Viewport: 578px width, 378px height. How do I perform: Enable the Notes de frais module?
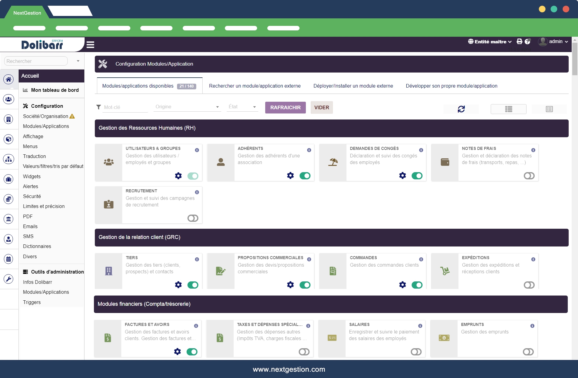529,176
